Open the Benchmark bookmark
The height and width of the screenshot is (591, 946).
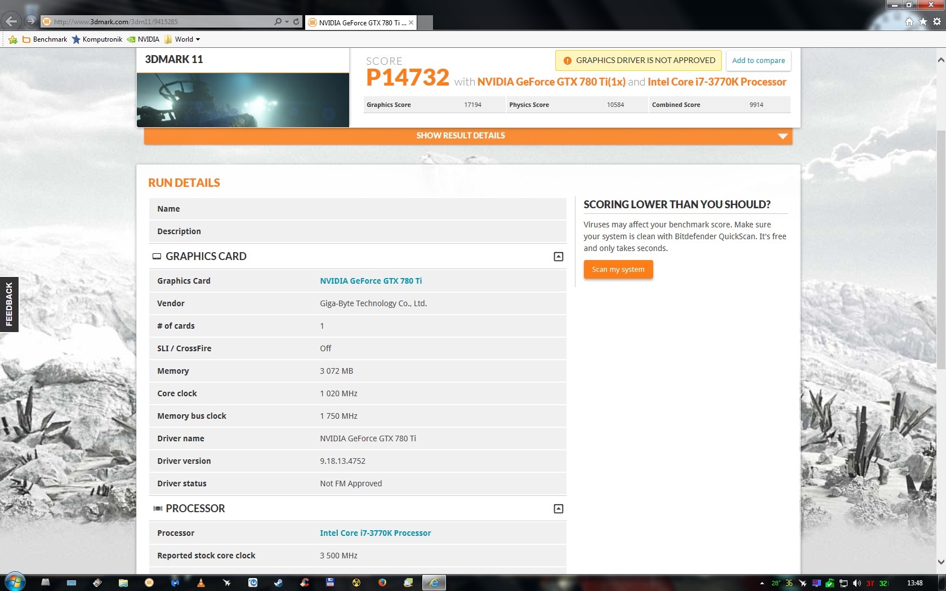44,39
